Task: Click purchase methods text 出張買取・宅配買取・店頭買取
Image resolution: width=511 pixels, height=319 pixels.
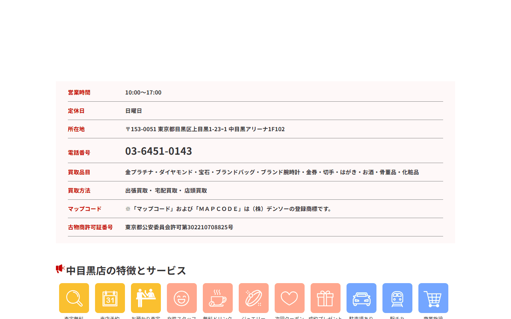Action: point(166,191)
